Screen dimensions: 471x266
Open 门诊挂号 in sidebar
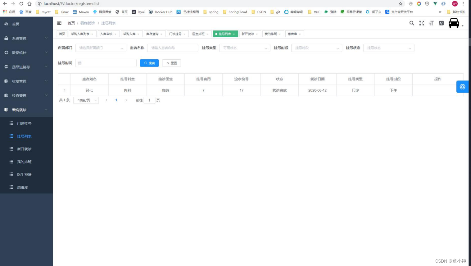[x=26, y=123]
